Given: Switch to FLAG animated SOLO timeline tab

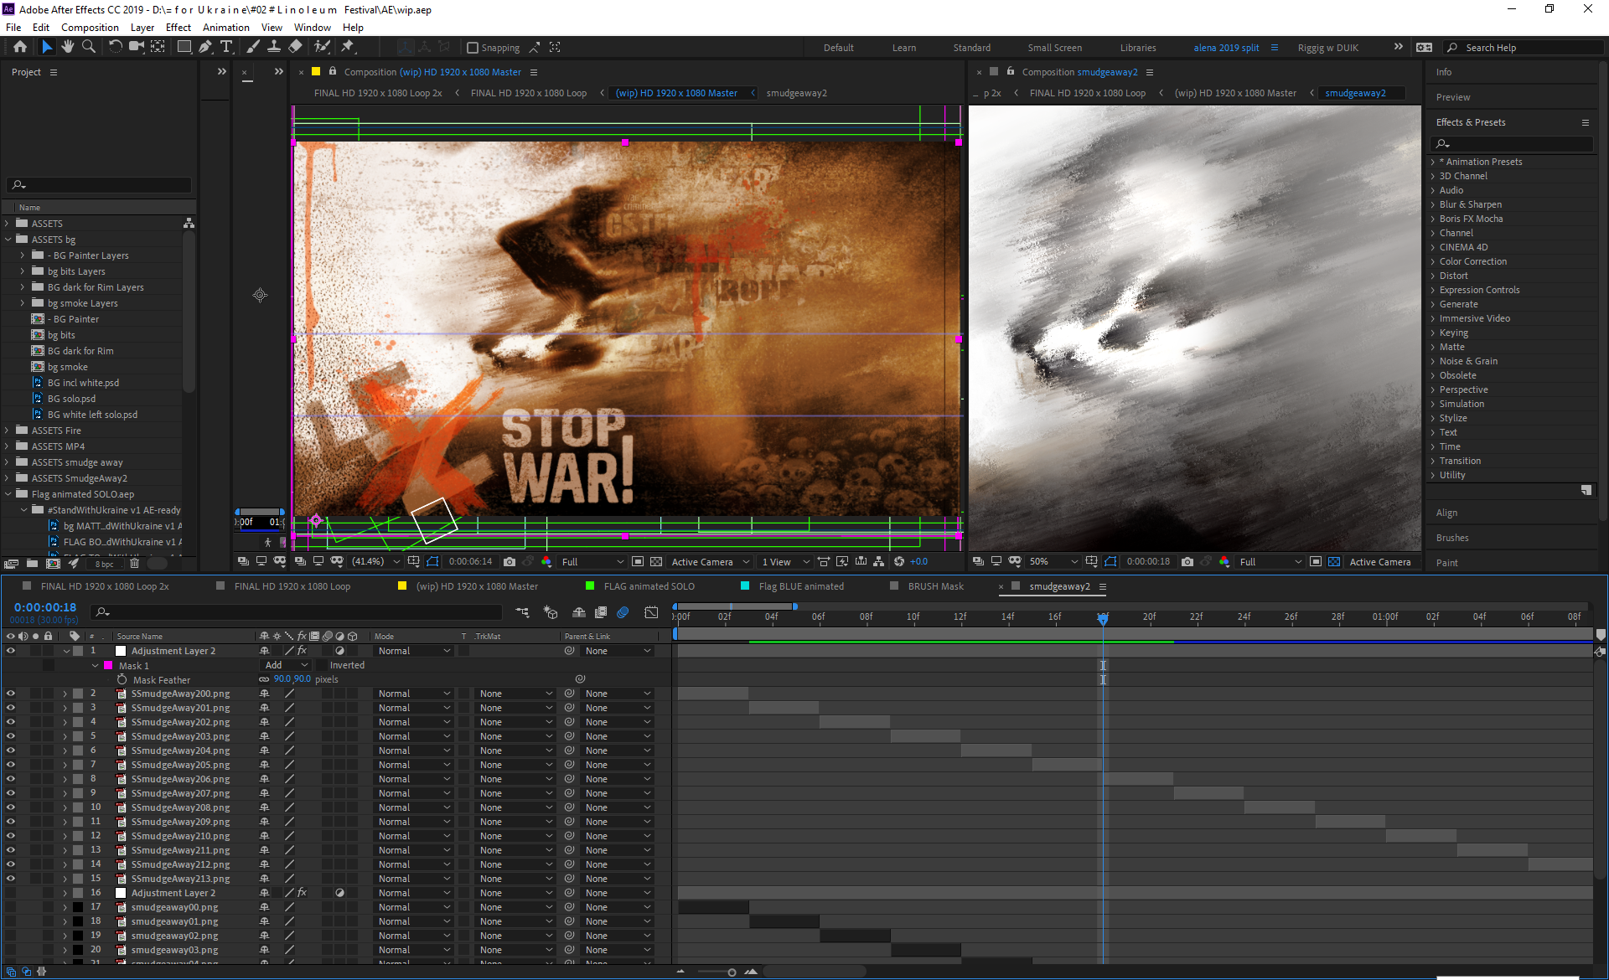Looking at the screenshot, I should pos(649,586).
